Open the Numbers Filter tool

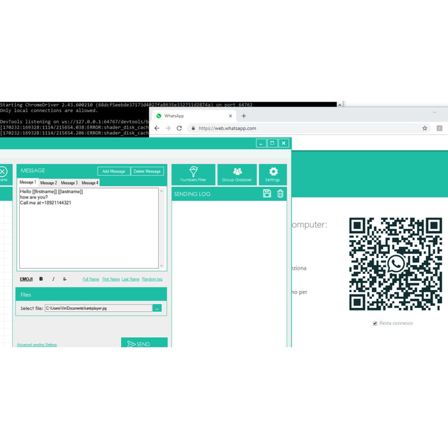pos(193,174)
